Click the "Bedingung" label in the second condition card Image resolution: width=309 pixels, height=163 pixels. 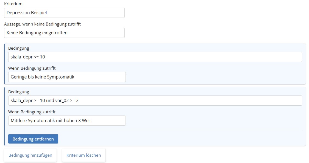(19, 92)
